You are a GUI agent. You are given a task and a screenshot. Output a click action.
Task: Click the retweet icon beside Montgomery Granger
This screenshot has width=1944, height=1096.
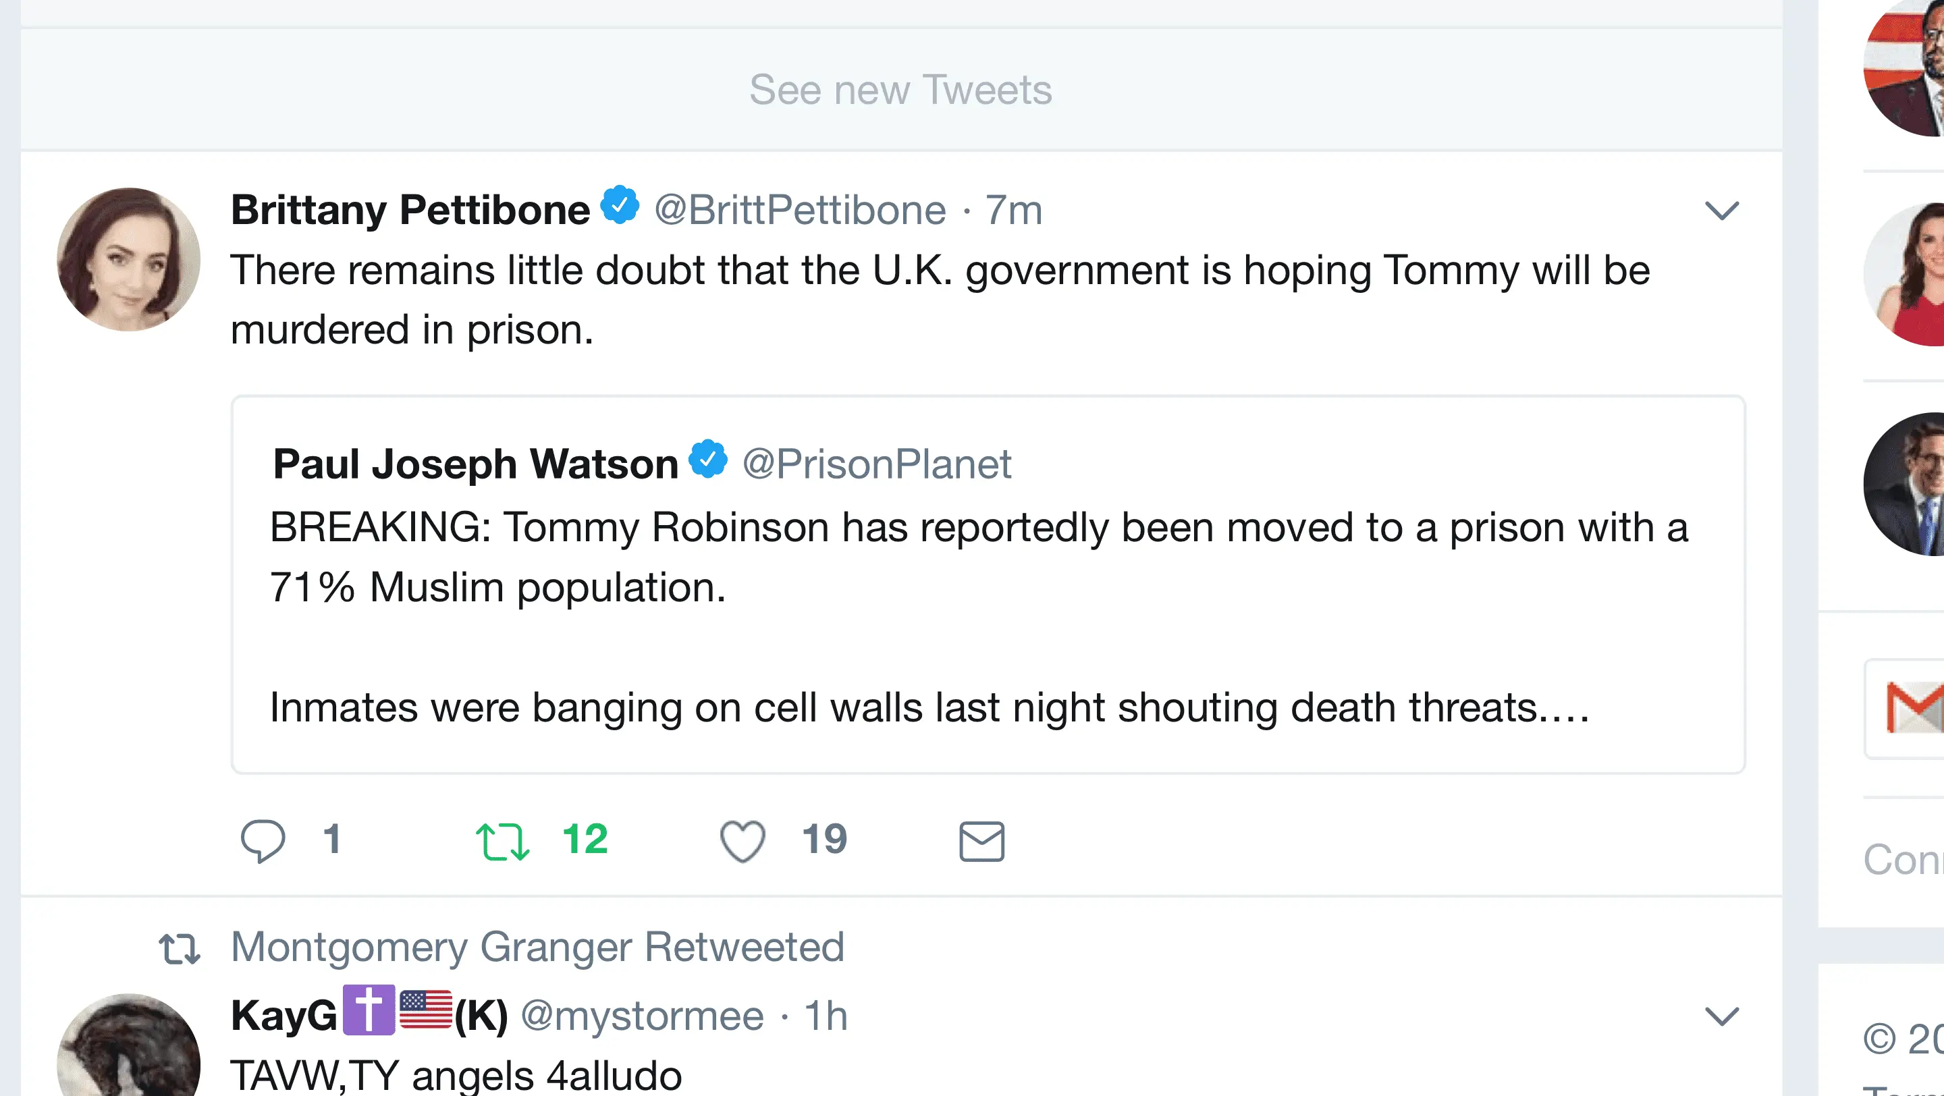180,948
